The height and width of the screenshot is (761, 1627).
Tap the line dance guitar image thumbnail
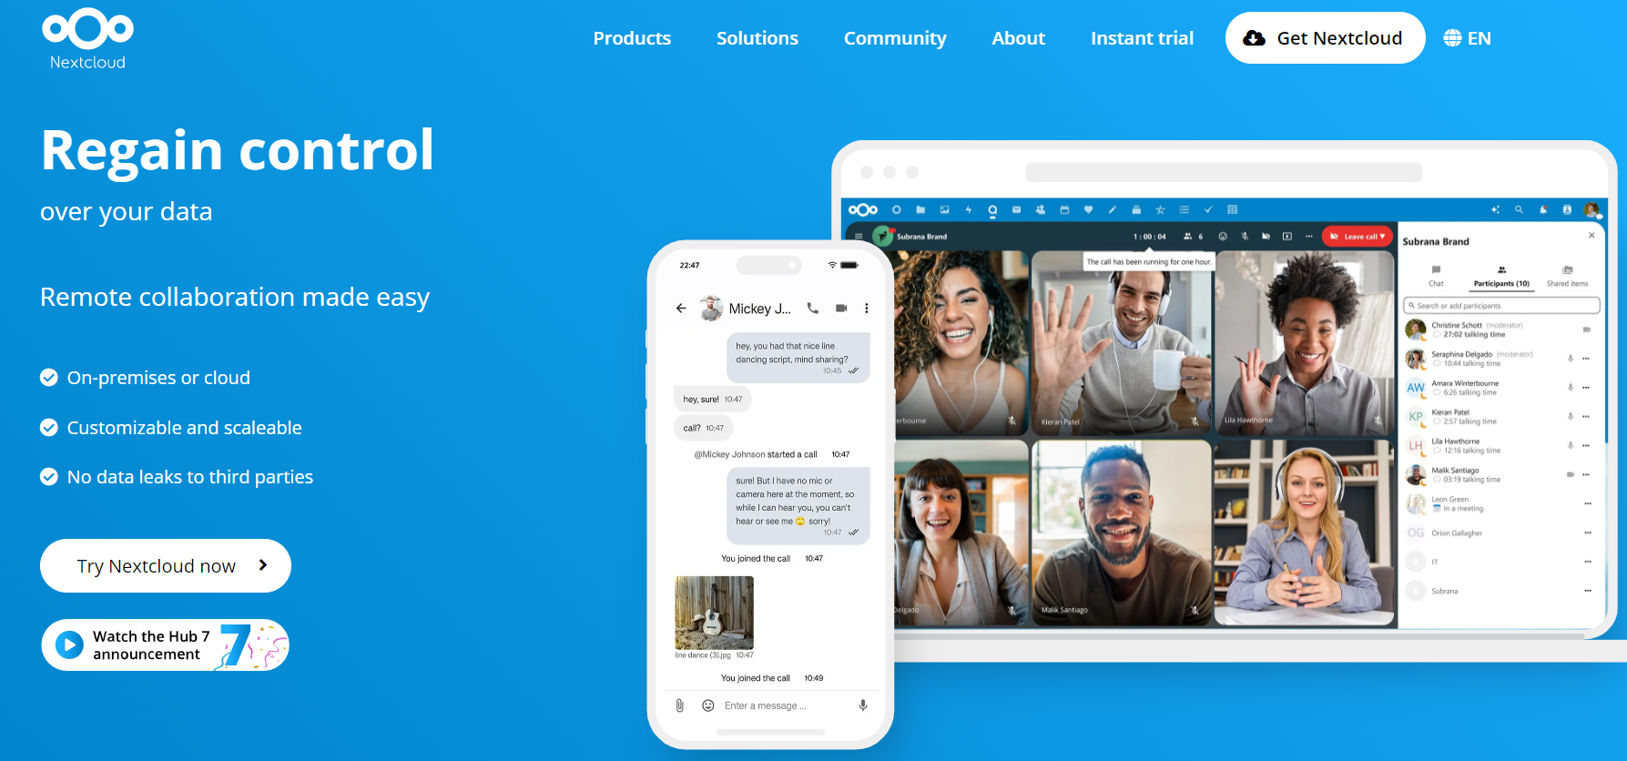pos(714,613)
